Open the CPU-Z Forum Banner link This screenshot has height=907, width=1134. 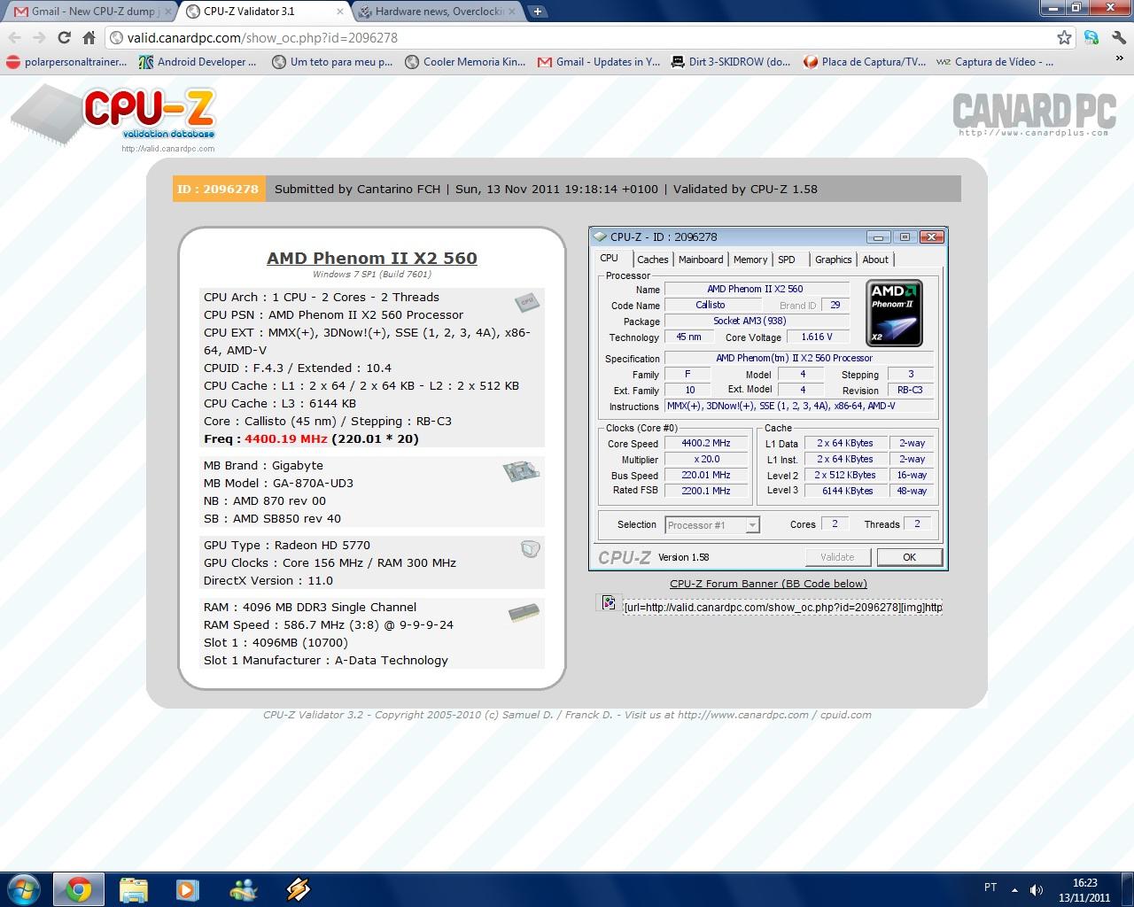pos(768,584)
